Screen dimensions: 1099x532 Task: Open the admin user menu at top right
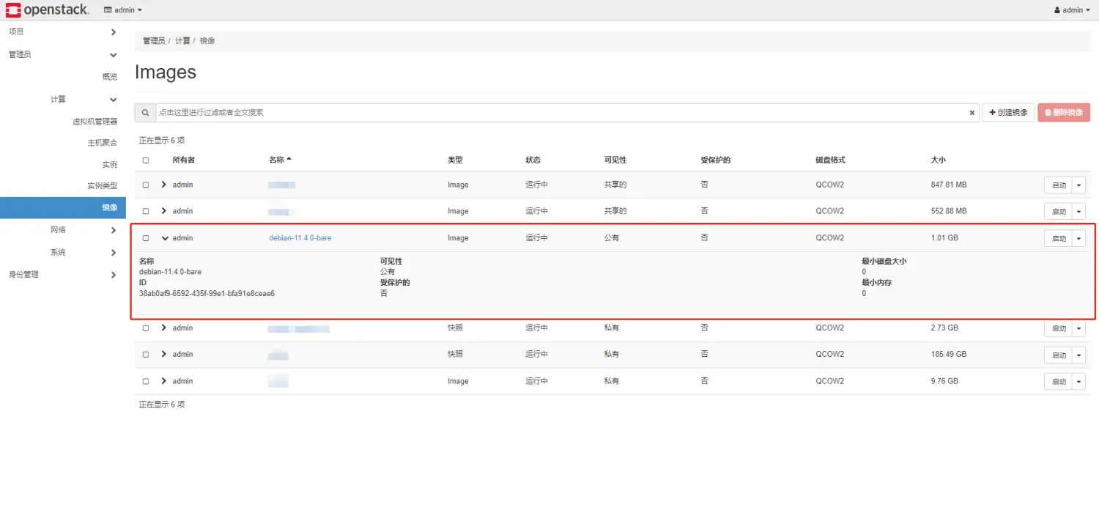click(1072, 10)
